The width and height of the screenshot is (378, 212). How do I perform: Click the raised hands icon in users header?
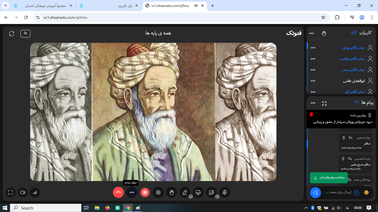(324, 33)
